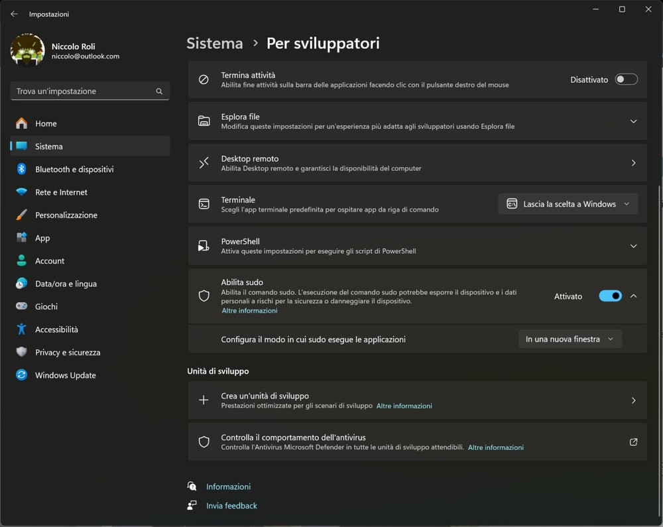Open the Terminale default app dropdown
Screen dimensions: 663x527
pos(568,204)
